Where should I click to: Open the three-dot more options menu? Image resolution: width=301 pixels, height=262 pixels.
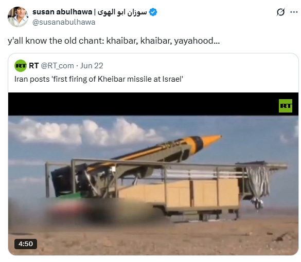pyautogui.click(x=294, y=12)
